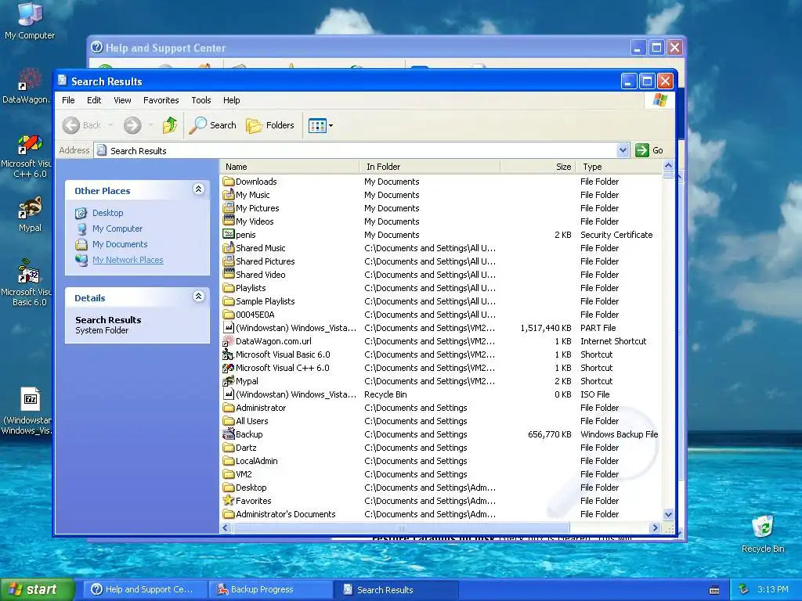Viewport: 802px width, 601px height.
Task: Collapse the Details panel
Action: pyautogui.click(x=198, y=297)
